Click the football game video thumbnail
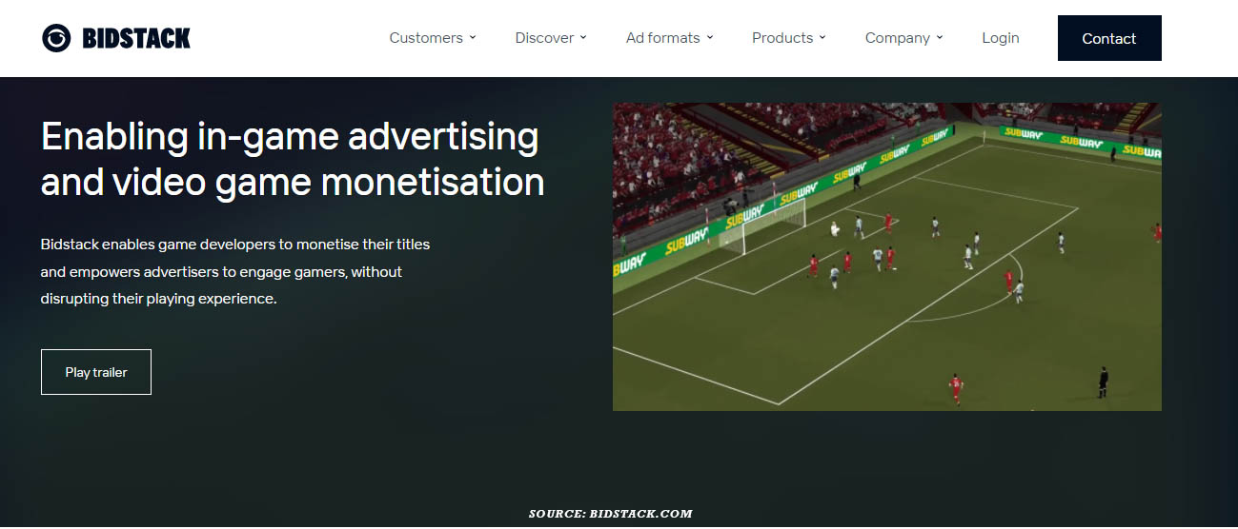 [886, 257]
